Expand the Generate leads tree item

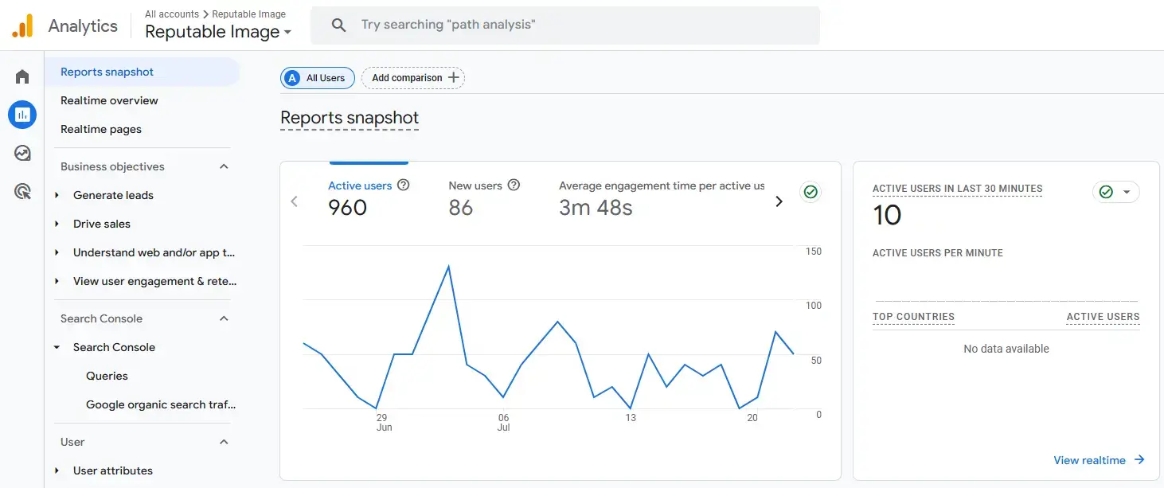pos(57,195)
